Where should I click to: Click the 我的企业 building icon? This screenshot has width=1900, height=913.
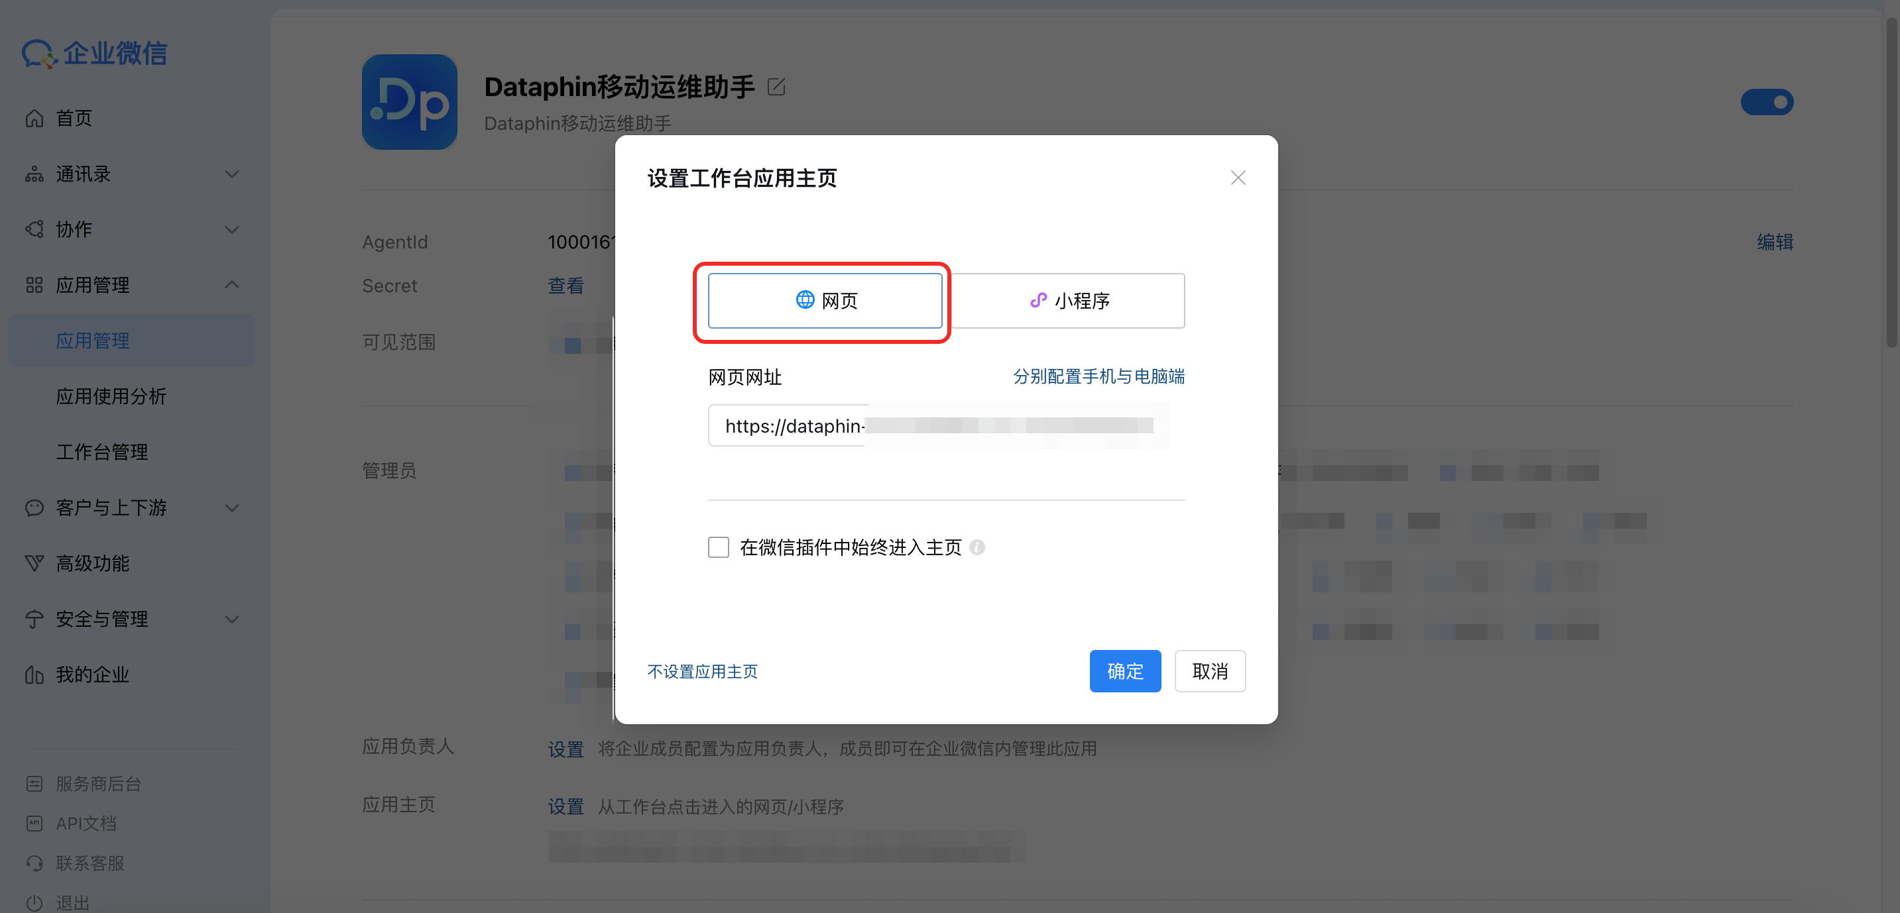(34, 674)
